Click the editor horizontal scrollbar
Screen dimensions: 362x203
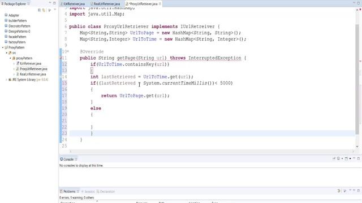click(212, 152)
